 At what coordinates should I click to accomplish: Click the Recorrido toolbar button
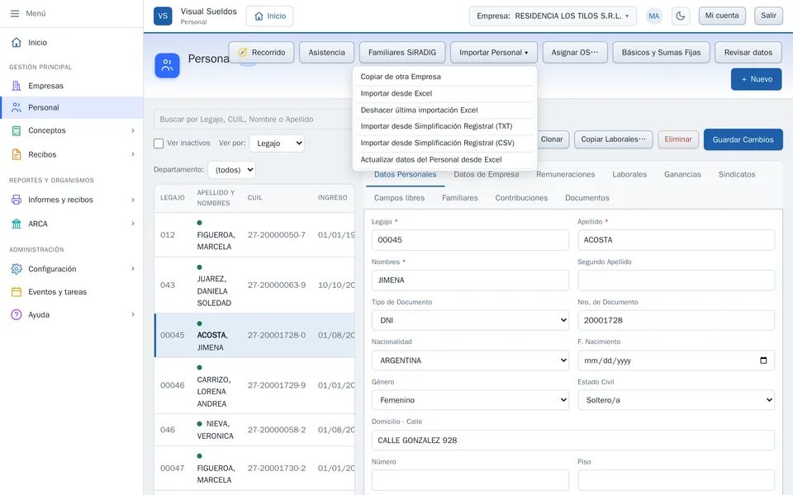coord(262,53)
